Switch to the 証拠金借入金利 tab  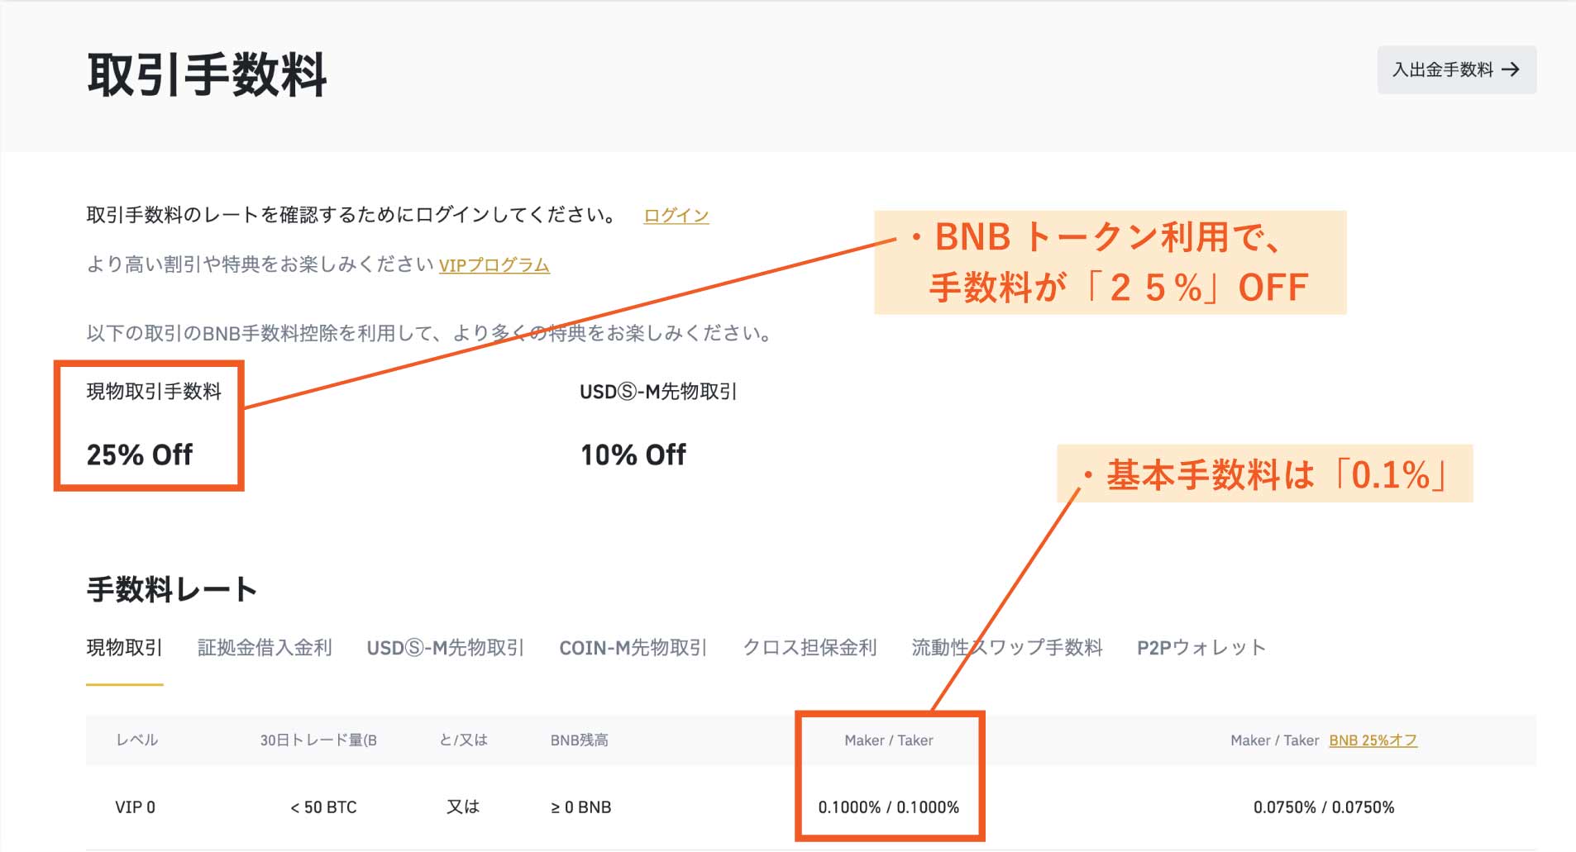tap(265, 648)
